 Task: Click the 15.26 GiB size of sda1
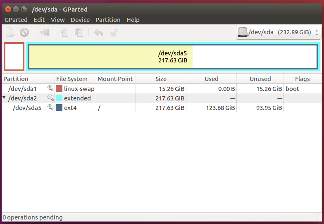172,89
